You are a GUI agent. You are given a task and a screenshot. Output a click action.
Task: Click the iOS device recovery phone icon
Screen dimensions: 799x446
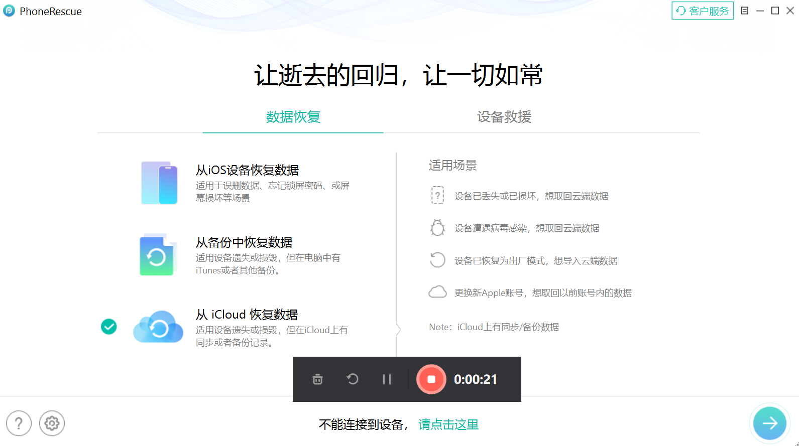tap(159, 183)
